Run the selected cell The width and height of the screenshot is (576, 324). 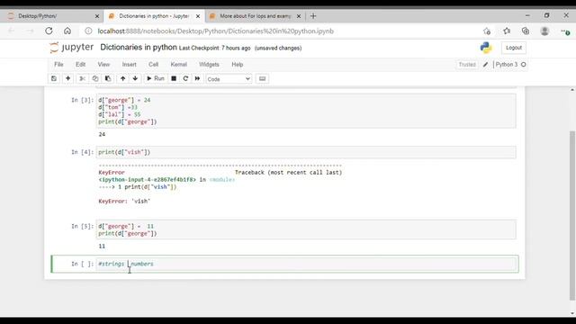[156, 78]
